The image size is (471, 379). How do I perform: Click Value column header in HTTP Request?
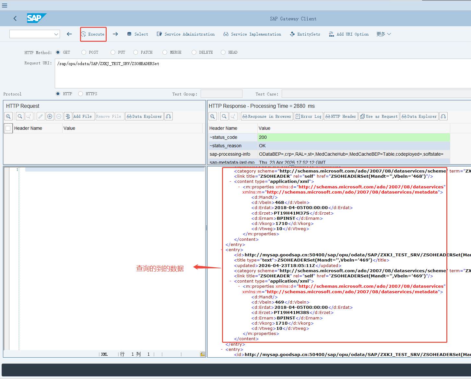point(132,128)
